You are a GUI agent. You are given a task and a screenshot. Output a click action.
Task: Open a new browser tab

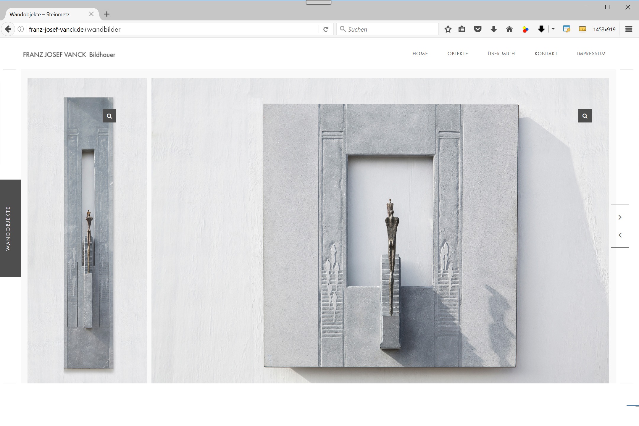click(107, 14)
